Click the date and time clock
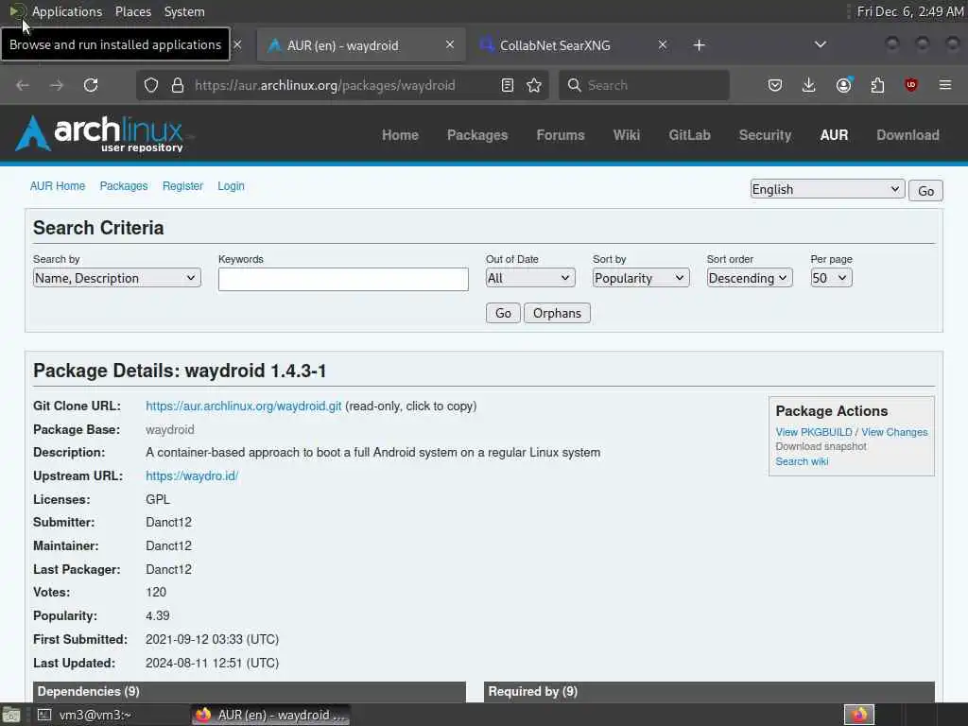The width and height of the screenshot is (968, 726). (910, 11)
